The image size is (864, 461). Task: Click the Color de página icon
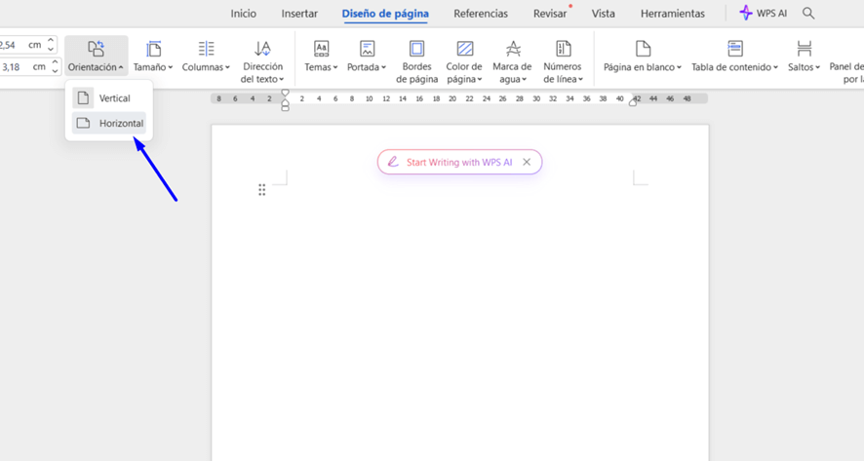[x=464, y=49]
